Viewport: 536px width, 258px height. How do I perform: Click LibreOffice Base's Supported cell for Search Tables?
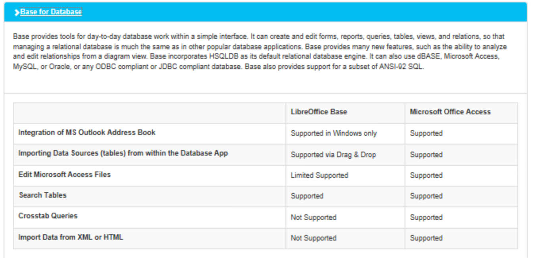coord(307,196)
